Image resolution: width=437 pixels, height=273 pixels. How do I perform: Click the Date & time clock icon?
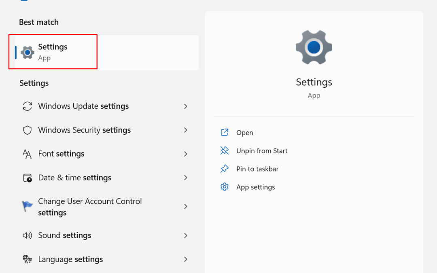tap(27, 178)
